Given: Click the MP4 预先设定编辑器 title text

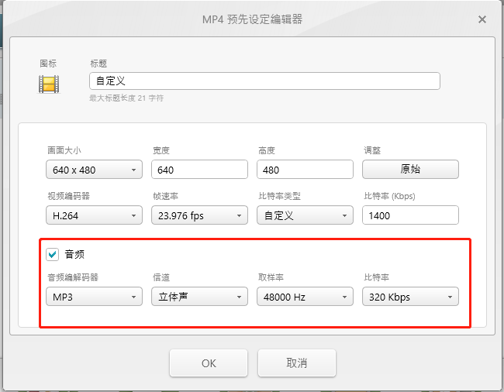Looking at the screenshot, I should (252, 19).
